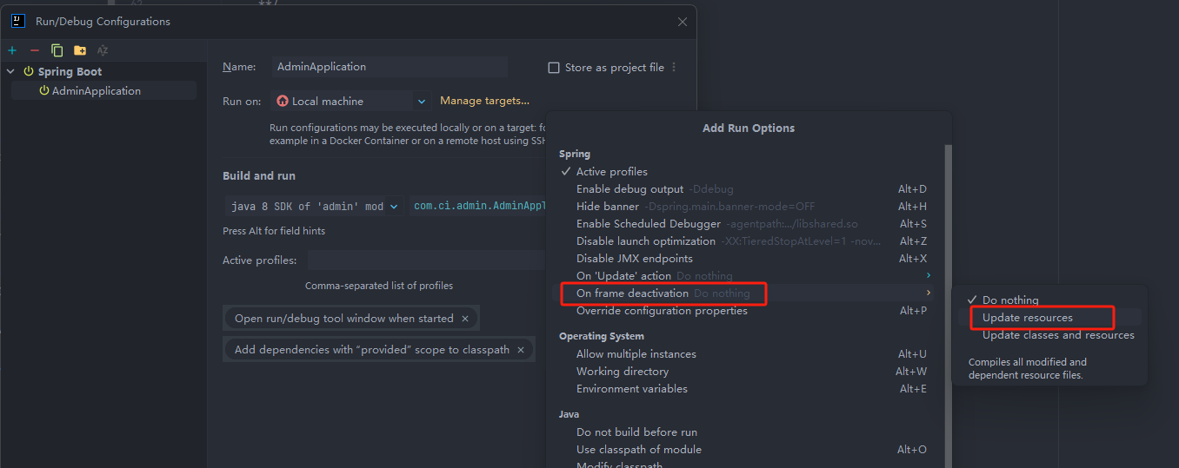Click the Copy Configuration icon
The width and height of the screenshot is (1179, 468).
[57, 50]
